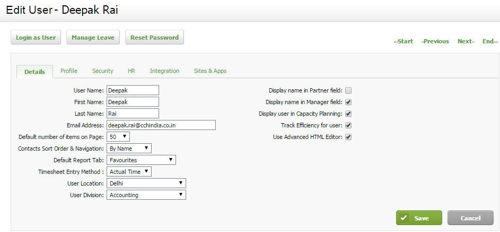Go to Sites & Apps tab
Image resolution: width=500 pixels, height=232 pixels.
coord(210,71)
